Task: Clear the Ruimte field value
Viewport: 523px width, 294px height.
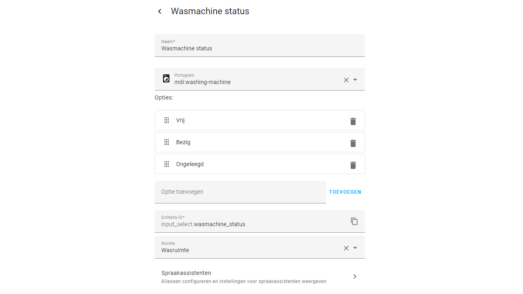Action: click(346, 248)
